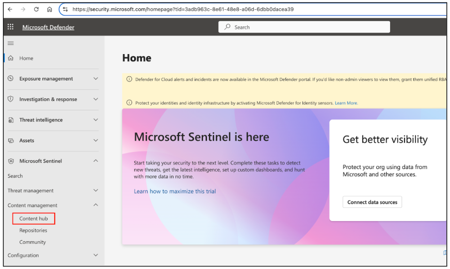Open the app launcher waffle icon
450x269 pixels.
(10, 27)
